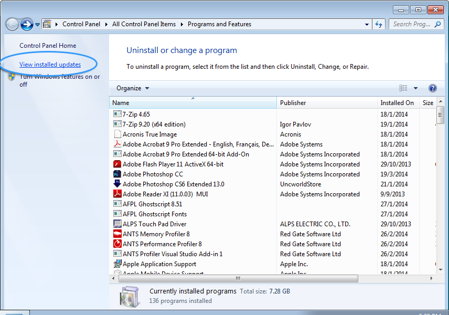Open Turn Windows features on or off
The width and height of the screenshot is (449, 315).
pos(60,80)
